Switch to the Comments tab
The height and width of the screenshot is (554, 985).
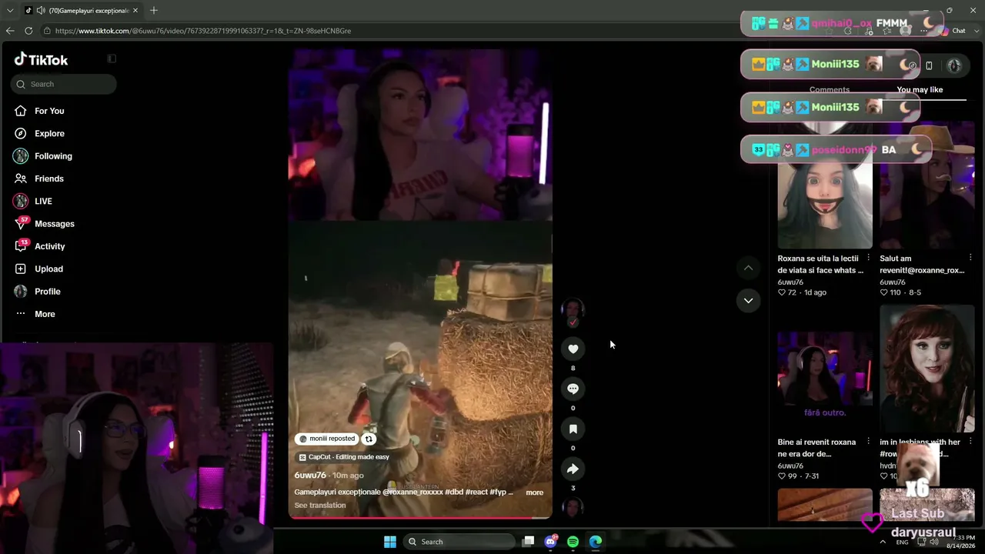coord(830,90)
